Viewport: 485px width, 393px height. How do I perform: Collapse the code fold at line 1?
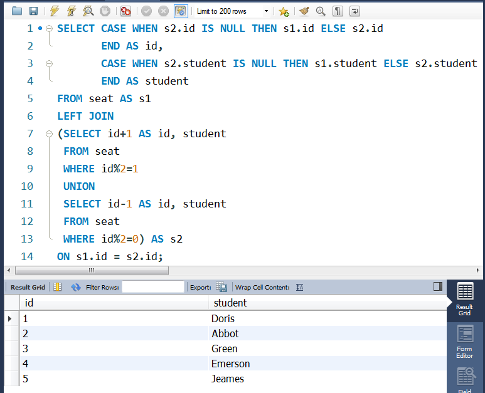[49, 29]
